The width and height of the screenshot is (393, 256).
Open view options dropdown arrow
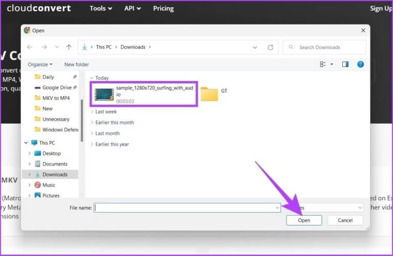pos(332,64)
